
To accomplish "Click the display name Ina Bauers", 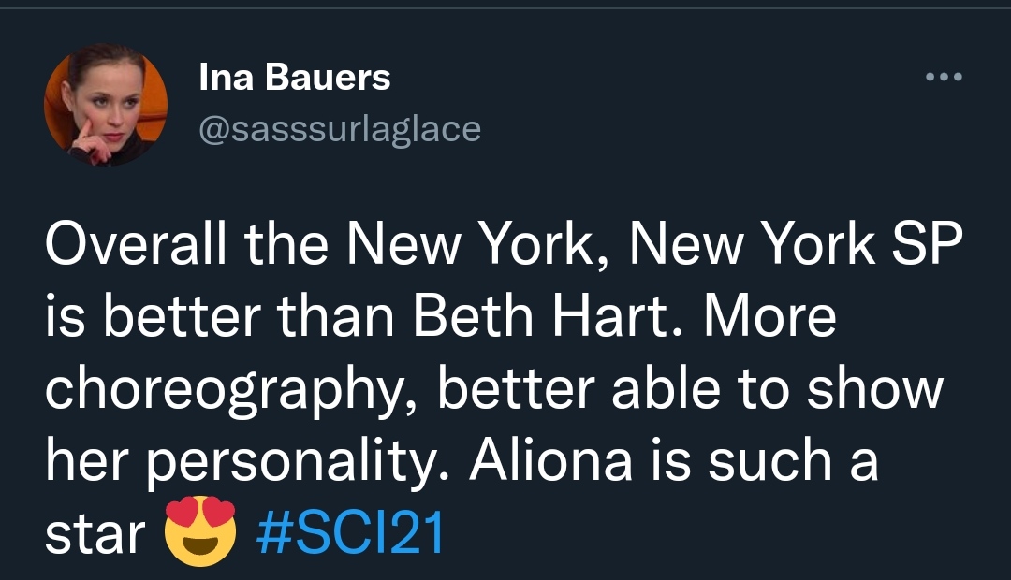I will point(295,78).
